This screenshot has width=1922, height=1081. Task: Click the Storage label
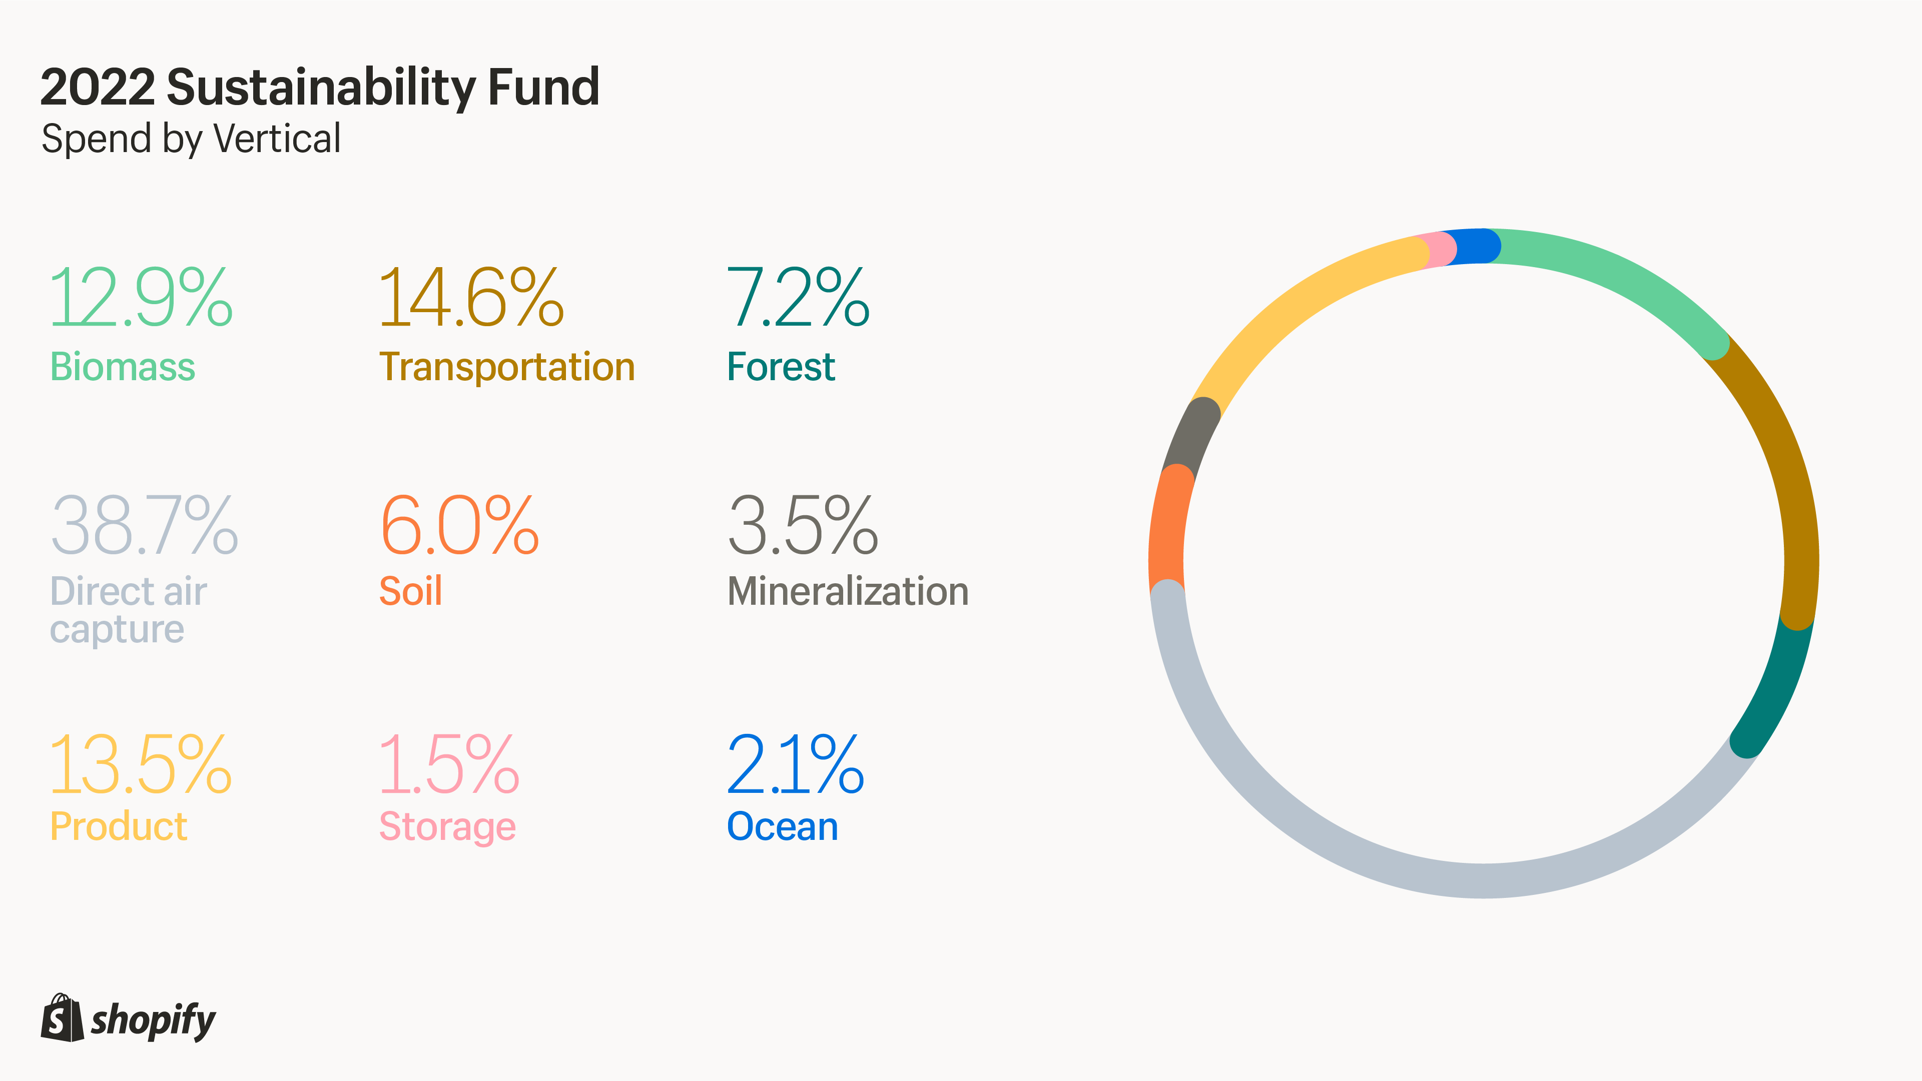[448, 826]
